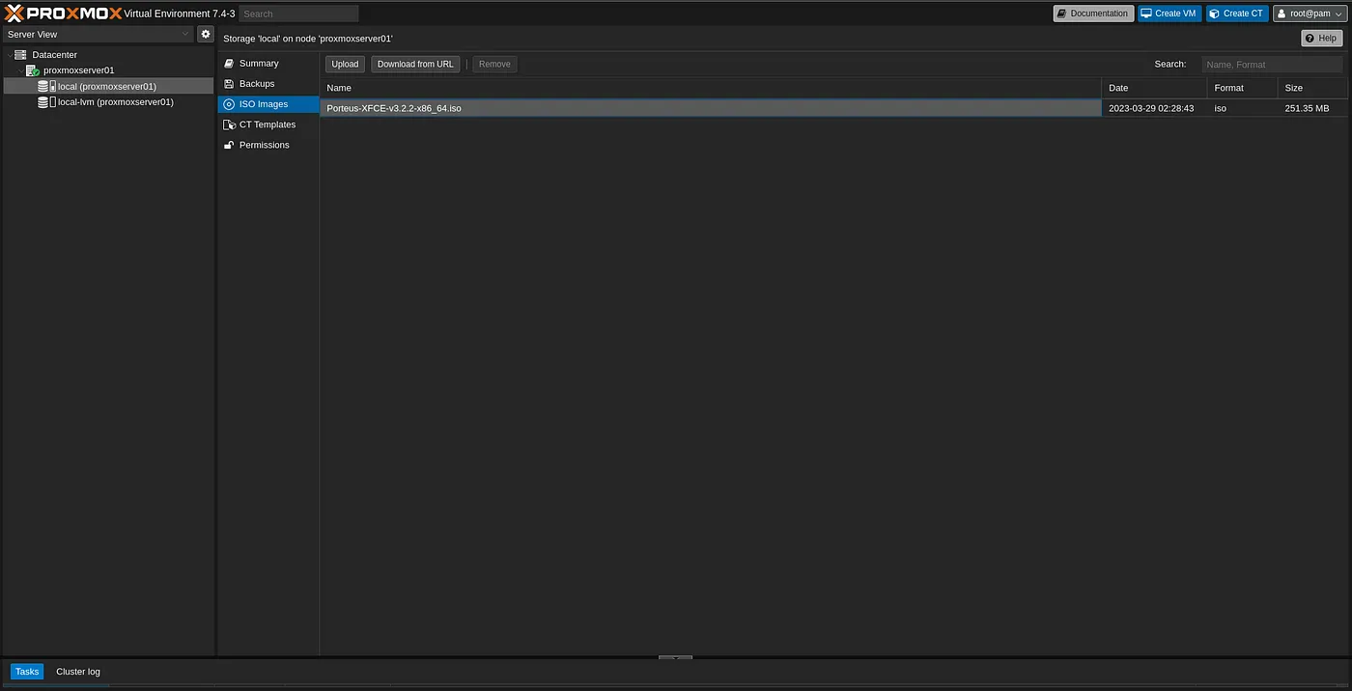Viewport: 1352px width, 691px height.
Task: Collapse the bottom task log panel
Action: tap(675, 658)
